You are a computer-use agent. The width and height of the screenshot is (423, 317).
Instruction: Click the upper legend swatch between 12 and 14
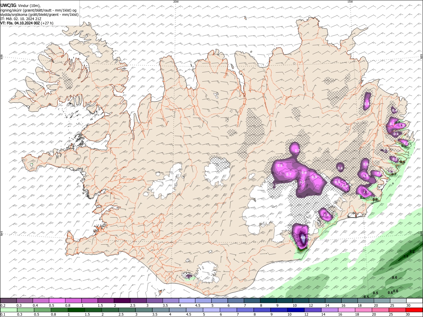pyautogui.click(x=317, y=300)
